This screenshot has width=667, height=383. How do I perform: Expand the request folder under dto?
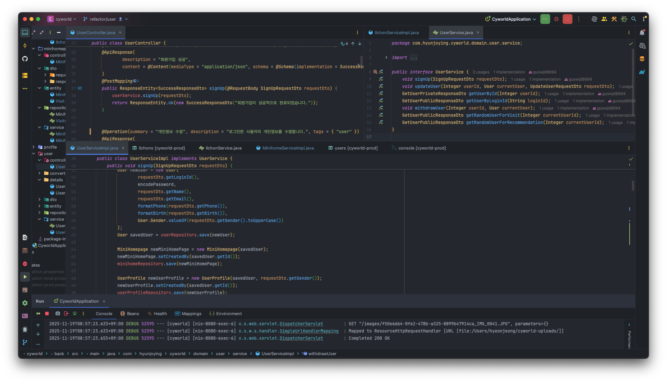pyautogui.click(x=45, y=75)
